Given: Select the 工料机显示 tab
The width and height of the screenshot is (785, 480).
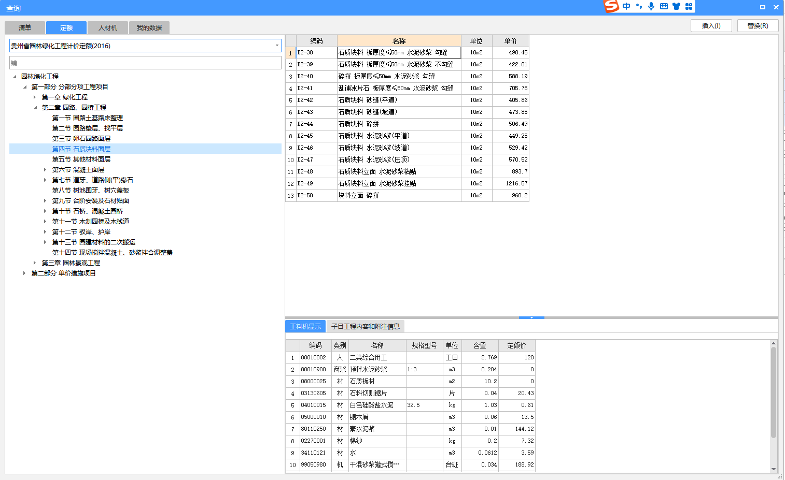Looking at the screenshot, I should (305, 326).
